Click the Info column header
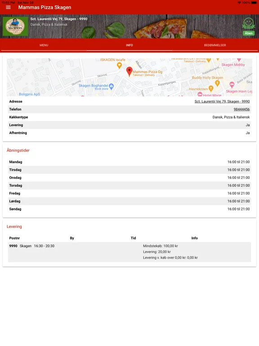 pos(194,238)
